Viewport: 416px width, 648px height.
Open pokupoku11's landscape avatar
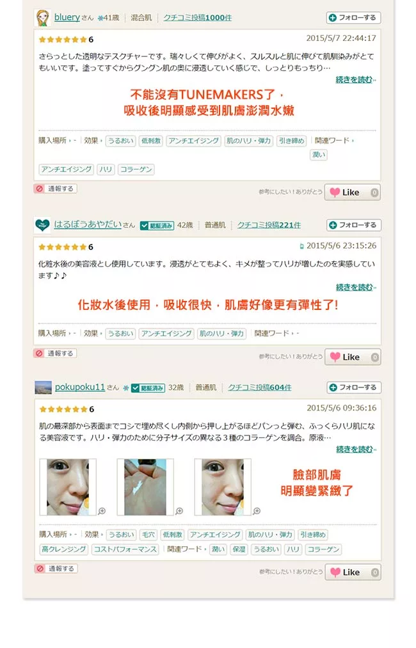pos(43,387)
